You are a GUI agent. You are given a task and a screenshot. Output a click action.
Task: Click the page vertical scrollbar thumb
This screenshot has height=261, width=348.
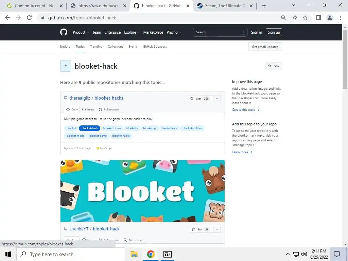(x=345, y=59)
